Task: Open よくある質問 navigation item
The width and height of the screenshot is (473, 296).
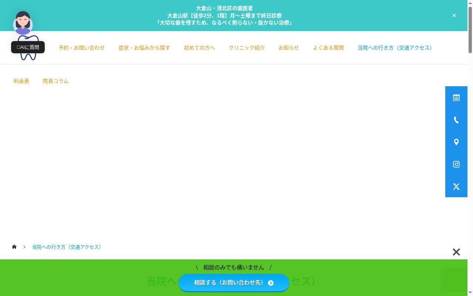Action: pyautogui.click(x=329, y=48)
